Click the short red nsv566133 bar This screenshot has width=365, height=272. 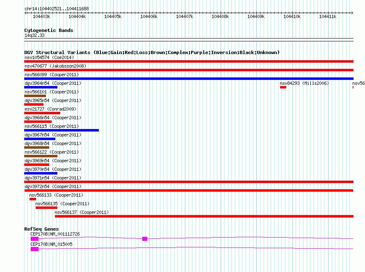[x=33, y=199]
